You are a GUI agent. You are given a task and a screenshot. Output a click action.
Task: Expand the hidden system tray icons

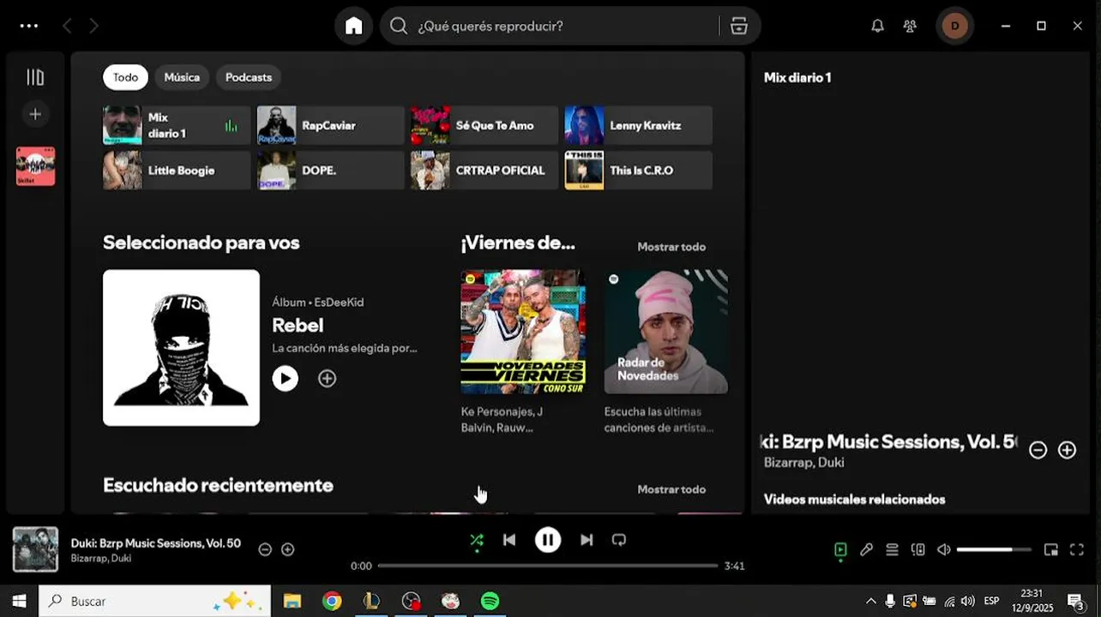pos(871,601)
